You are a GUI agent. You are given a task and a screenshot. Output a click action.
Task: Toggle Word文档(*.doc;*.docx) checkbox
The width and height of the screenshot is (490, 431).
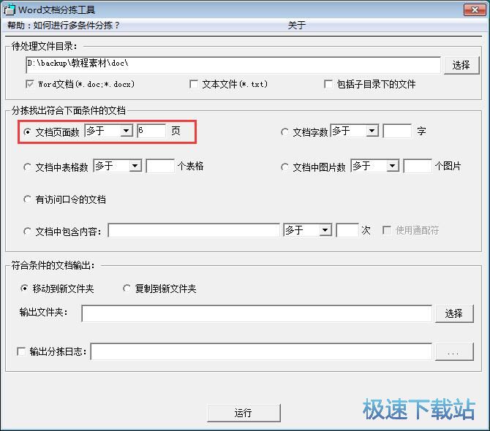[x=30, y=84]
